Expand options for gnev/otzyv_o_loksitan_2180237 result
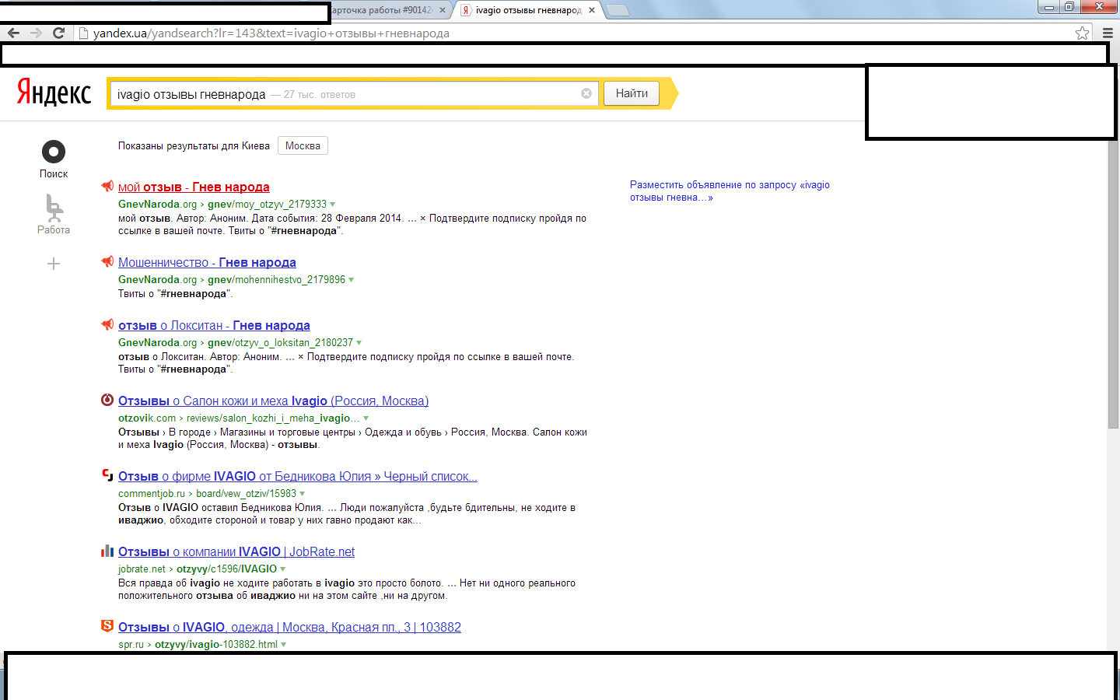The image size is (1120, 700). [359, 343]
